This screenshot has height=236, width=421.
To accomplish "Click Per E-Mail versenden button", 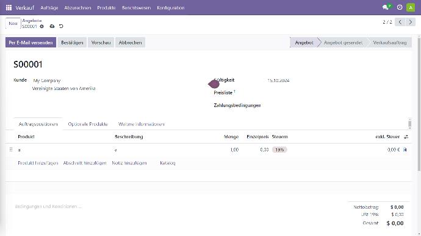I will pos(31,43).
